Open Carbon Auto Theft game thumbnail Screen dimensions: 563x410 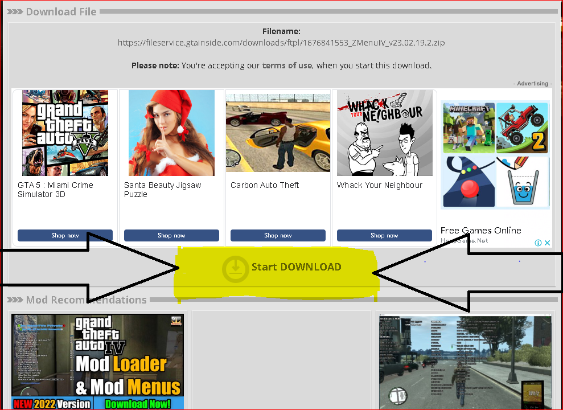(278, 133)
